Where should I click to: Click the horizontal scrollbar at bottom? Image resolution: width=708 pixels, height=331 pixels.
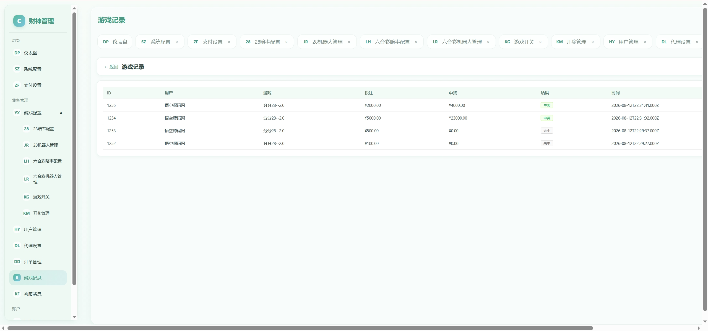(300, 328)
